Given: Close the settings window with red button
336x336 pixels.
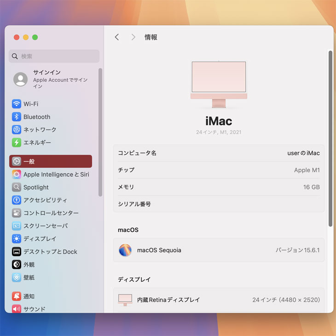Looking at the screenshot, I should point(17,37).
